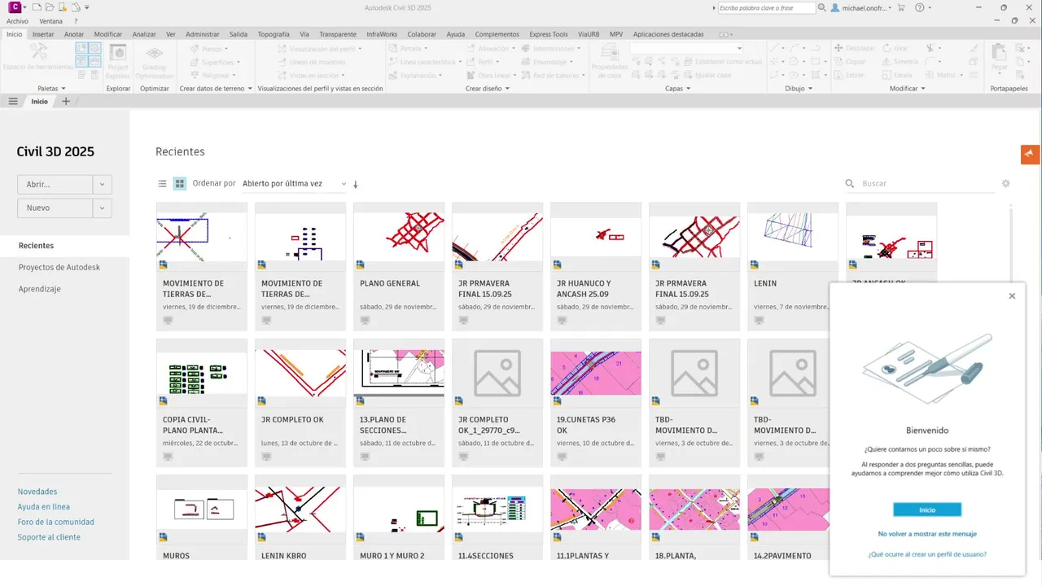Expand the Nuevo dropdown arrow

click(102, 208)
